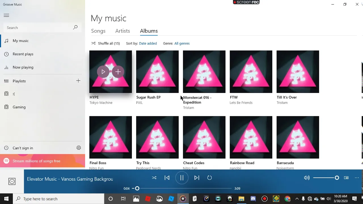Screen dimensions: 363x204
Task: Select the Albums tab
Action: 149,31
